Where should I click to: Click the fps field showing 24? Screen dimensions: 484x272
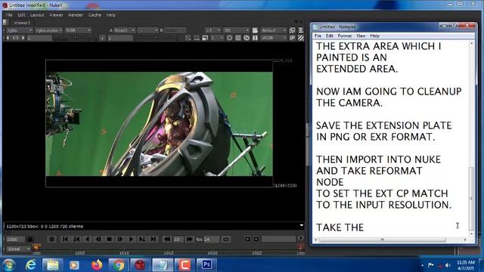click(x=212, y=239)
